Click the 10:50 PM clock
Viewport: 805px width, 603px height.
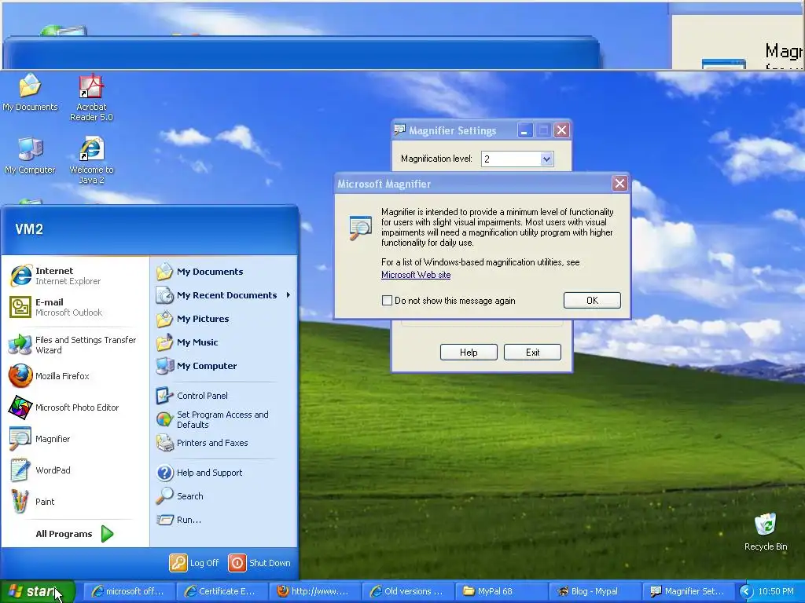point(776,592)
